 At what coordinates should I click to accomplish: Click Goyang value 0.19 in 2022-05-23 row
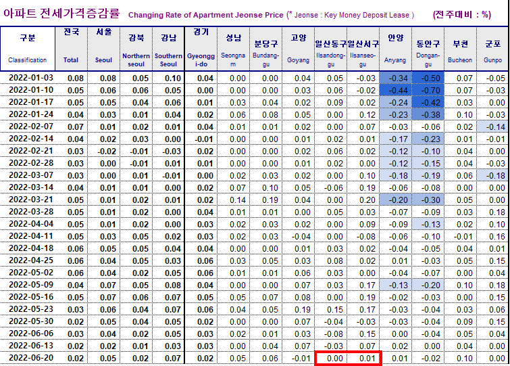[x=303, y=310]
